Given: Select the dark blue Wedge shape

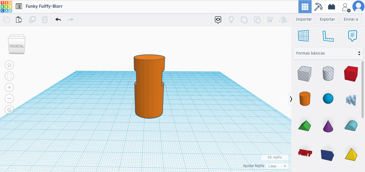Looking at the screenshot, I should [x=328, y=155].
